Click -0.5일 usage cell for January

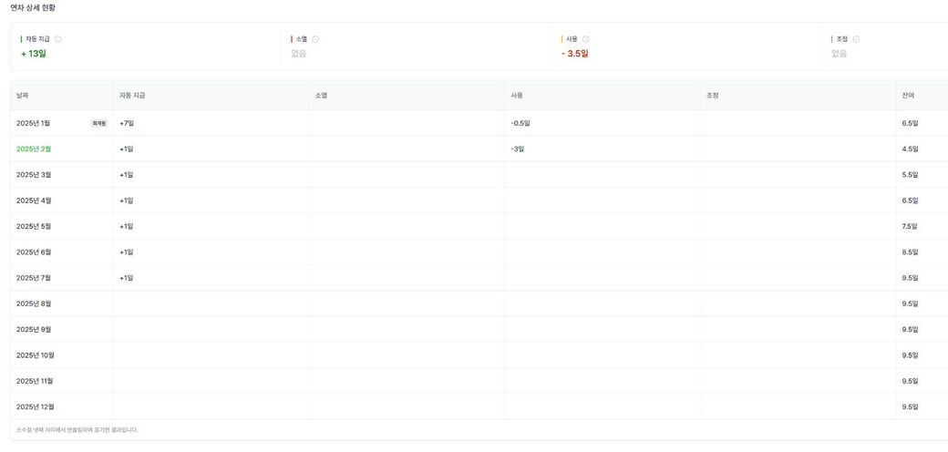pyautogui.click(x=520, y=123)
